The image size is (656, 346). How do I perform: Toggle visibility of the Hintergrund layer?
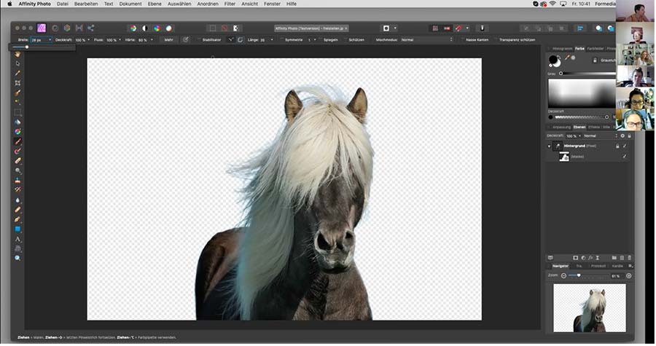pos(625,146)
